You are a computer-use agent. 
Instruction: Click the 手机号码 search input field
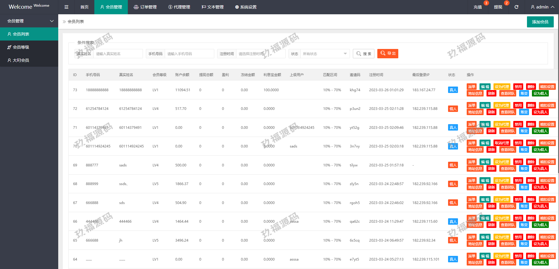pyautogui.click(x=189, y=54)
